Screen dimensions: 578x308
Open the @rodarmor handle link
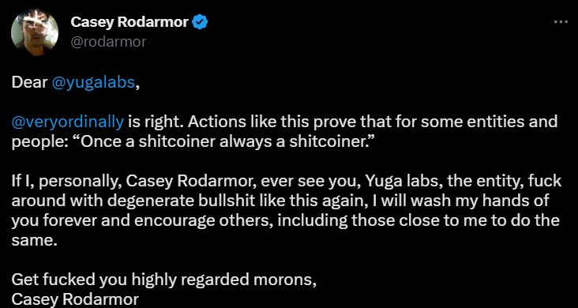[x=108, y=42]
